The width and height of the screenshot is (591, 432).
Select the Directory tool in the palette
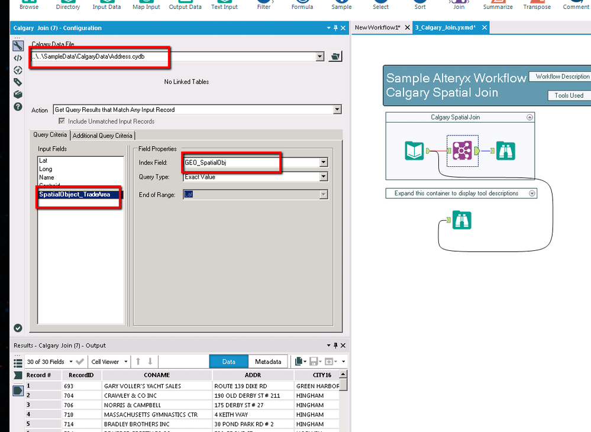68,5
